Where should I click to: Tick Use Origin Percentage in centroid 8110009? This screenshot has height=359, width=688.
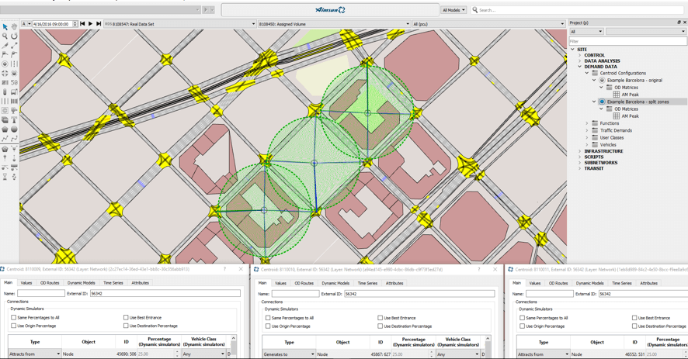14,326
